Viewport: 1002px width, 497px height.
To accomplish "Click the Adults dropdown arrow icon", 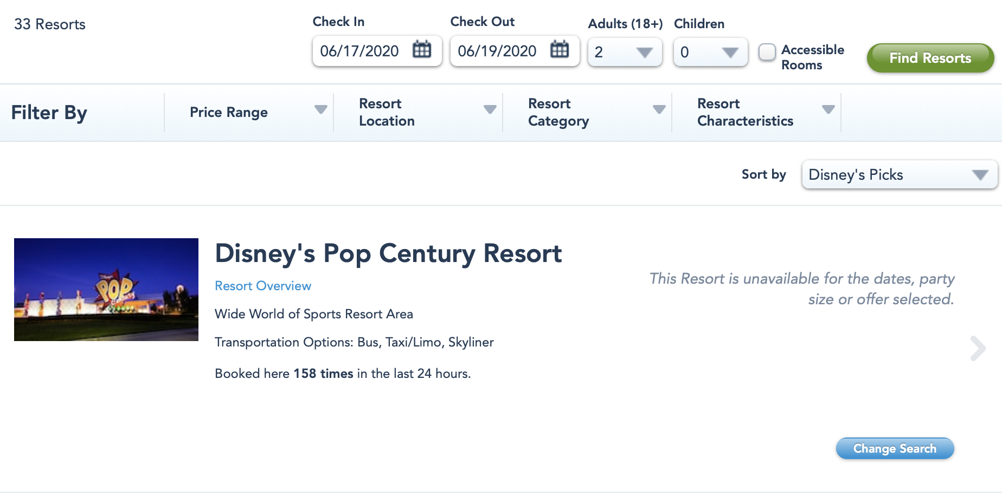I will (x=644, y=53).
